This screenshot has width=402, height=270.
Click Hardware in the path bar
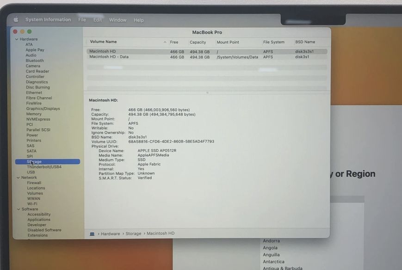110,233
